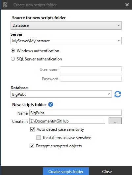Focus the Password input field

[x=91, y=79]
